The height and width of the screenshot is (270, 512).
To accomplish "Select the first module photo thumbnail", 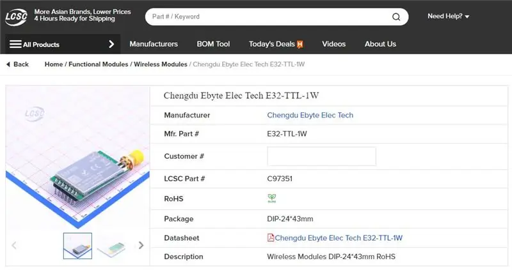I will click(x=77, y=246).
